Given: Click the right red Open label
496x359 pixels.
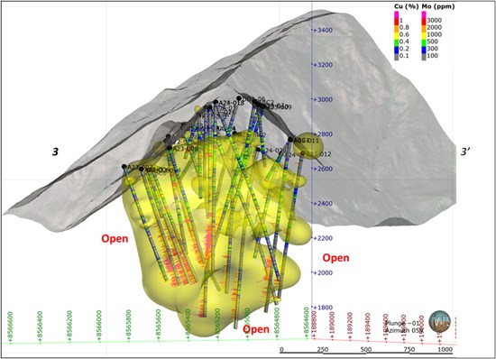Looking at the screenshot, I should [336, 258].
